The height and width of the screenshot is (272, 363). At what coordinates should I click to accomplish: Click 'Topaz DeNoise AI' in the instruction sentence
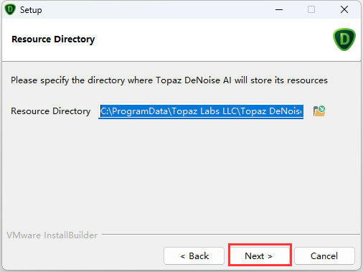(194, 80)
